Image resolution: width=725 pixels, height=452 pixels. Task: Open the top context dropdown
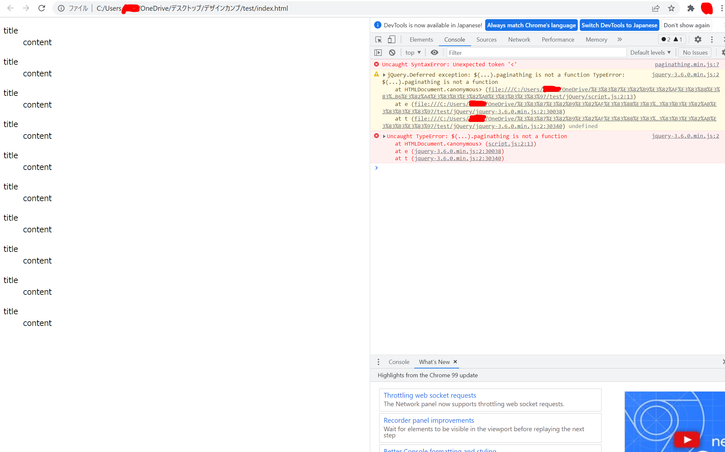(413, 52)
